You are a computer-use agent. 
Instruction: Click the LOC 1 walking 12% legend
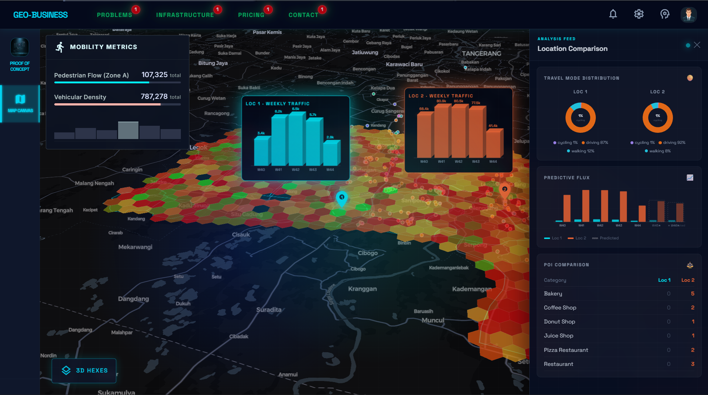coord(581,151)
